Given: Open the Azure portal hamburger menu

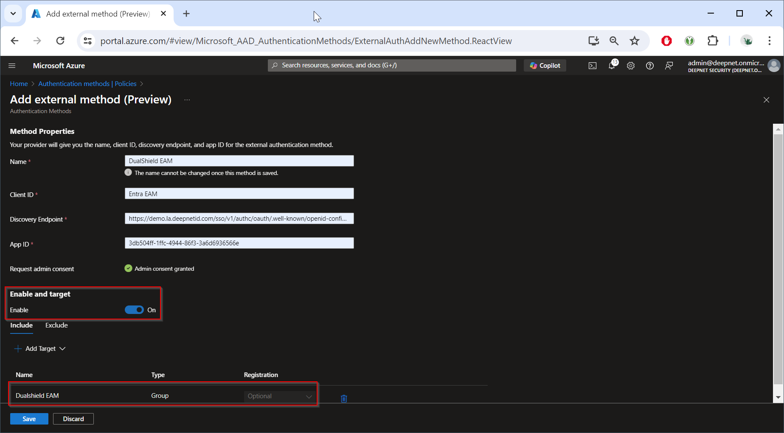Looking at the screenshot, I should [x=12, y=66].
